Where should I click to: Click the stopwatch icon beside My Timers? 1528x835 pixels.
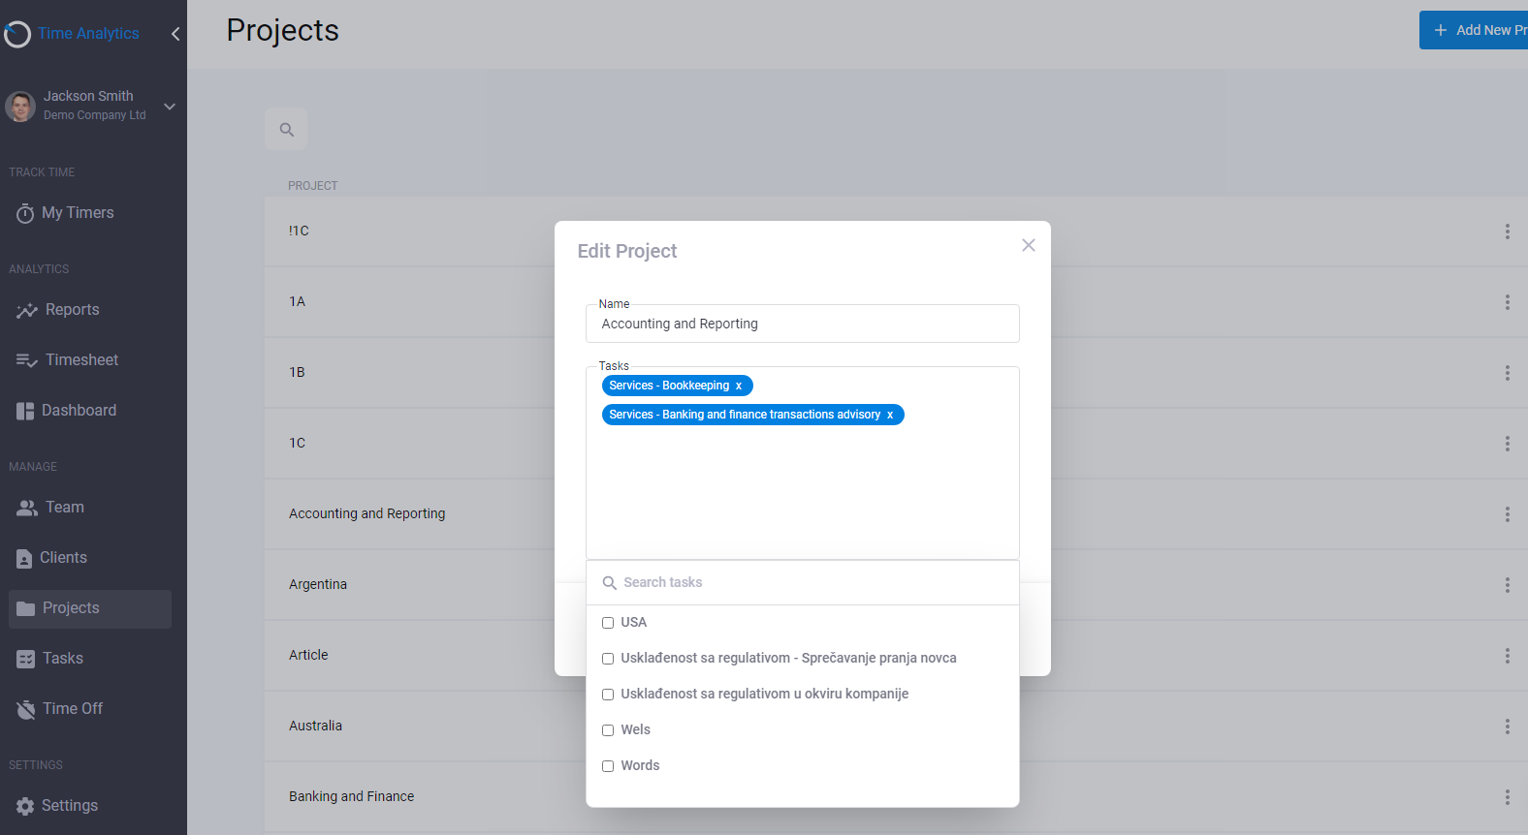tap(25, 213)
